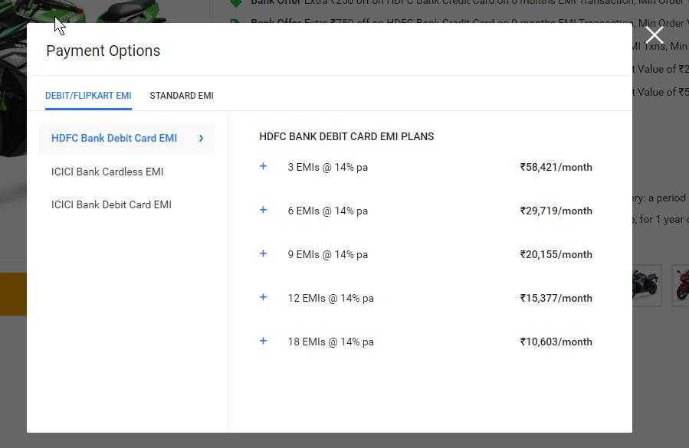Screen dimensions: 689x448
Task: Click the '12 EMIs @ 14% pa' text
Action: (331, 298)
